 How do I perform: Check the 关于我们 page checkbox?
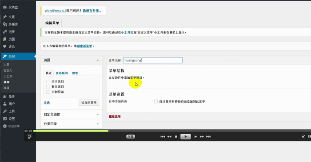click(x=48, y=81)
